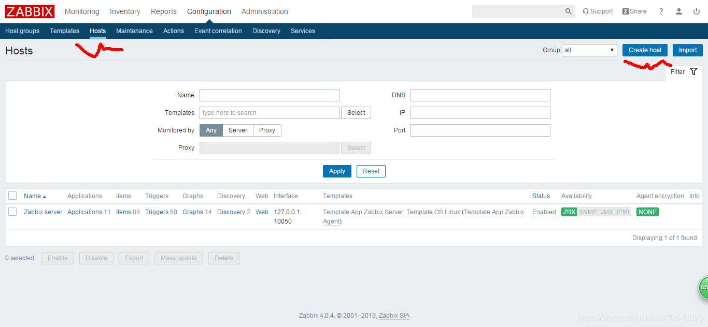This screenshot has height=327, width=708.
Task: Sort hosts by Status column
Action: click(x=541, y=196)
